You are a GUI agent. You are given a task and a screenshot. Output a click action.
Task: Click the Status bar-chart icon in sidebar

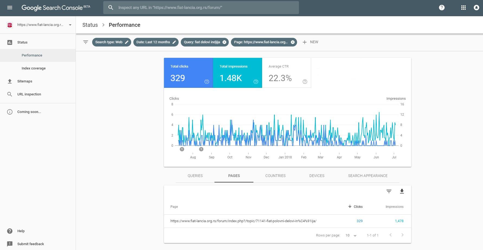[10, 42]
